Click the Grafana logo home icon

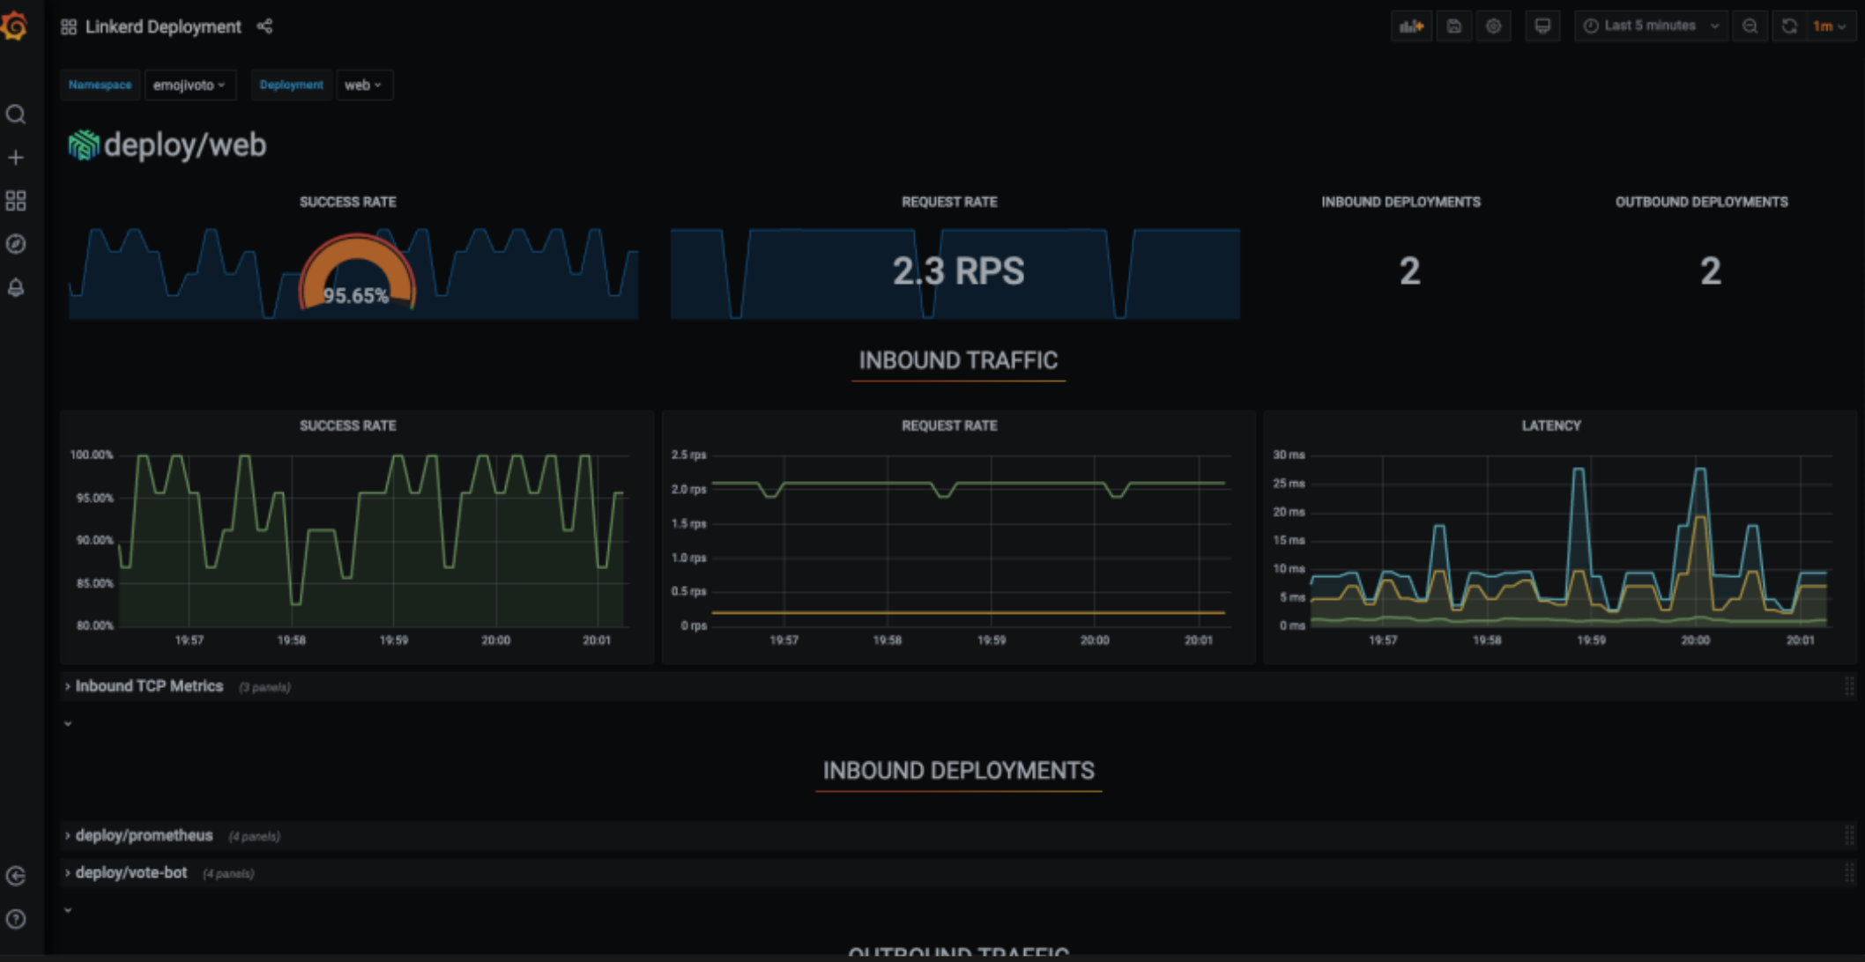15,26
